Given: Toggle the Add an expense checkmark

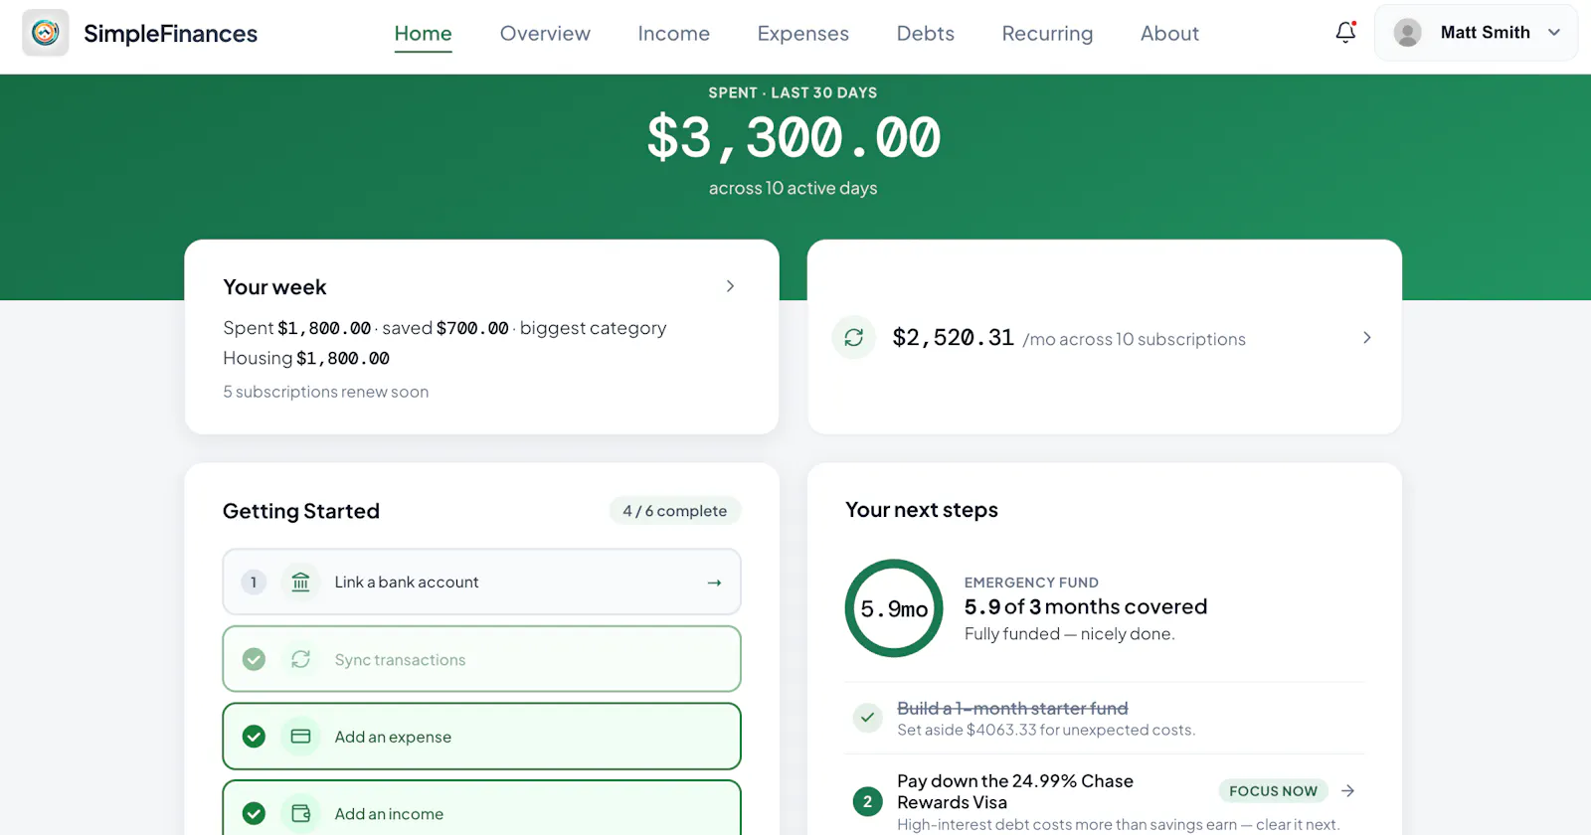Looking at the screenshot, I should pyautogui.click(x=254, y=737).
